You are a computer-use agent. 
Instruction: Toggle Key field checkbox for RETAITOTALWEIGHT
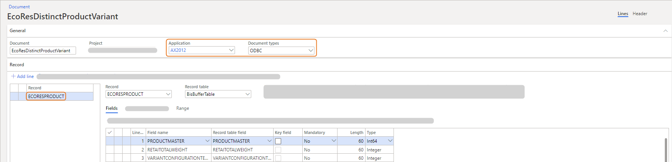278,150
